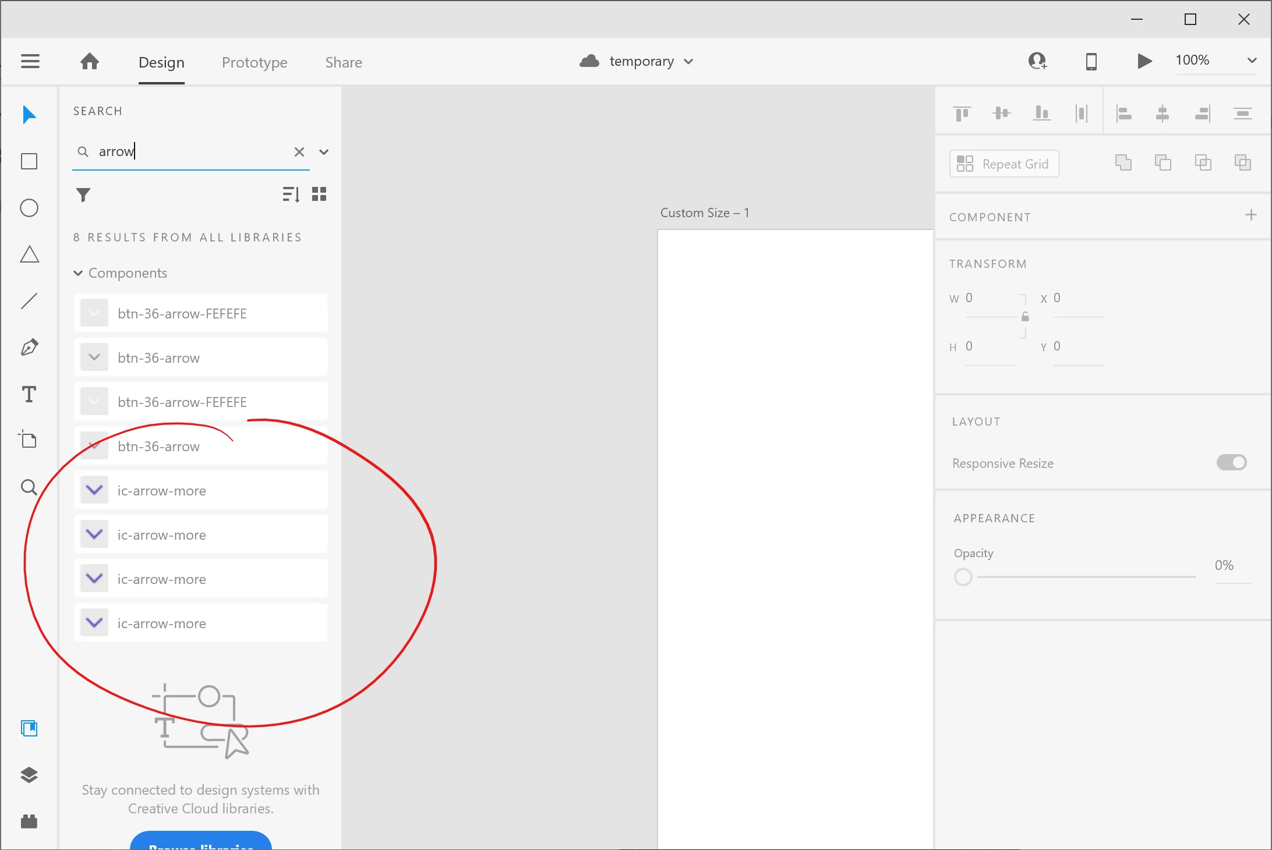Image resolution: width=1272 pixels, height=850 pixels.
Task: Switch results to grid view
Action: [x=319, y=194]
